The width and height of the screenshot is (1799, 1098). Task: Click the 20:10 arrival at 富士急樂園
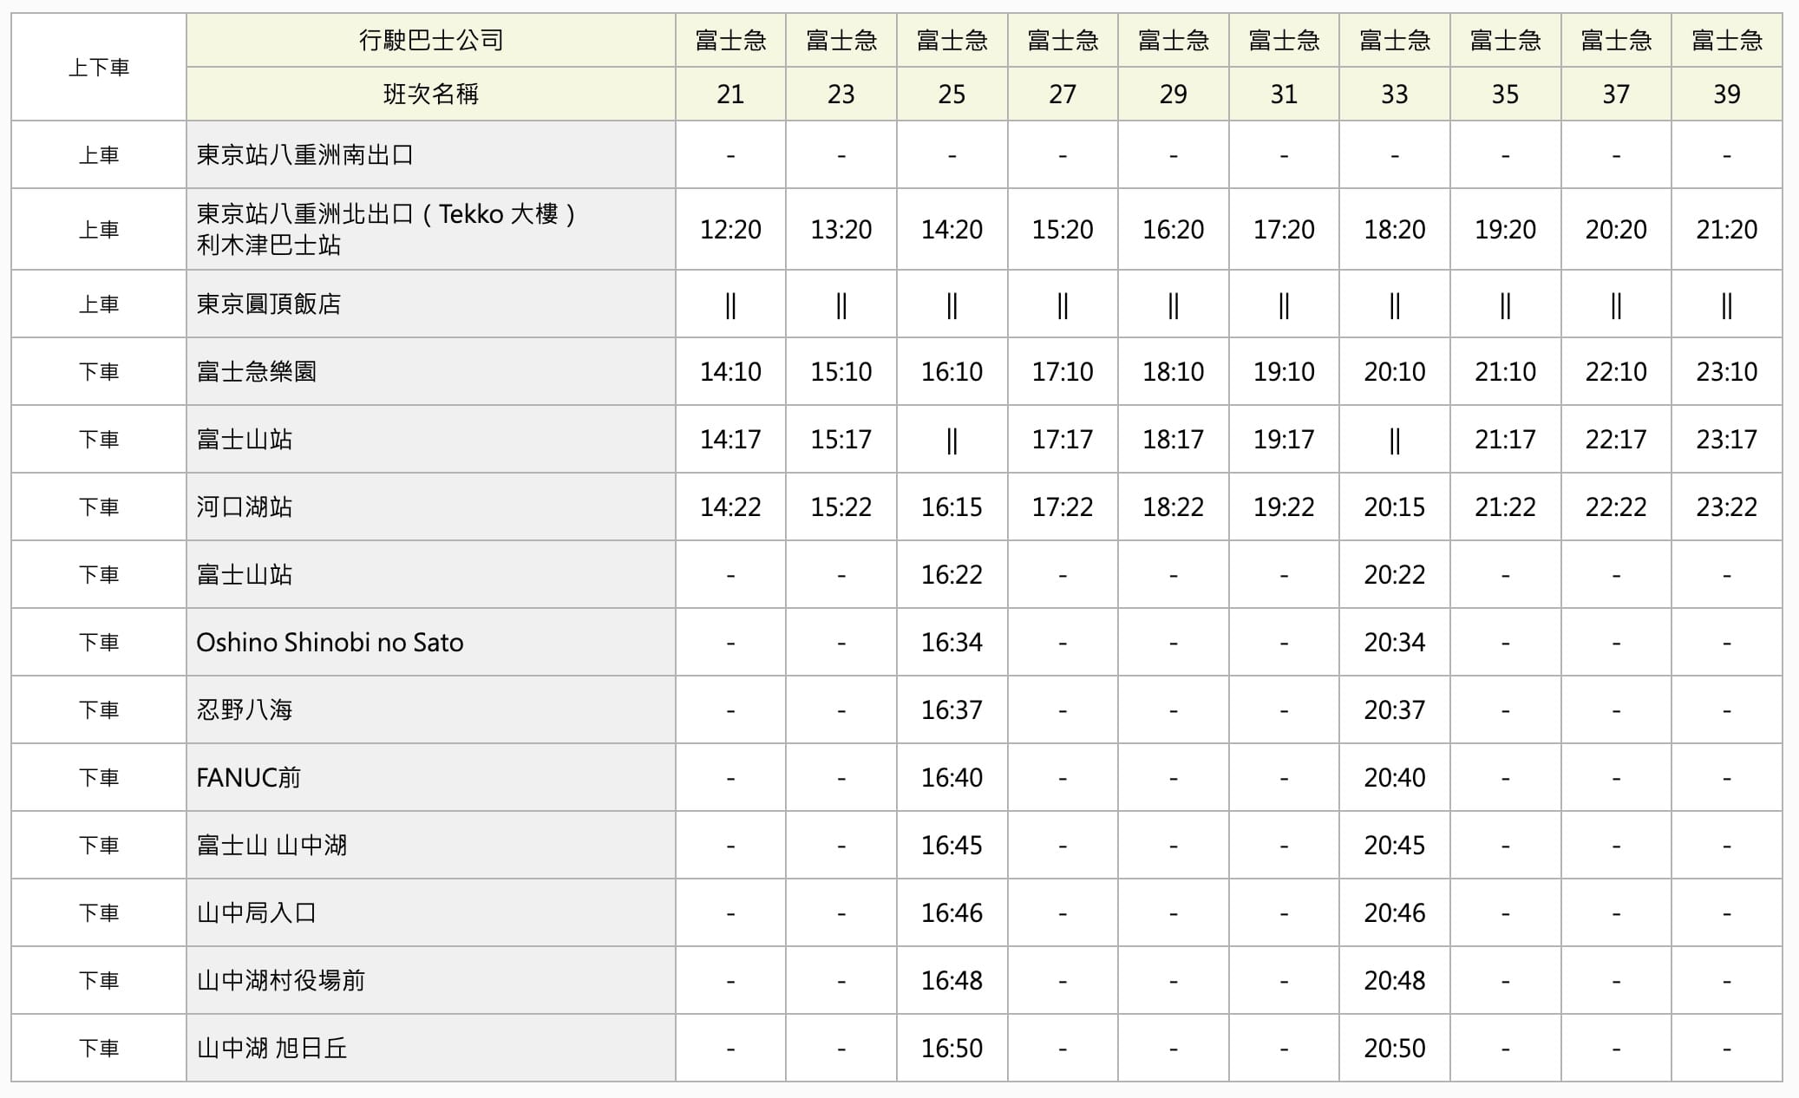1395,371
